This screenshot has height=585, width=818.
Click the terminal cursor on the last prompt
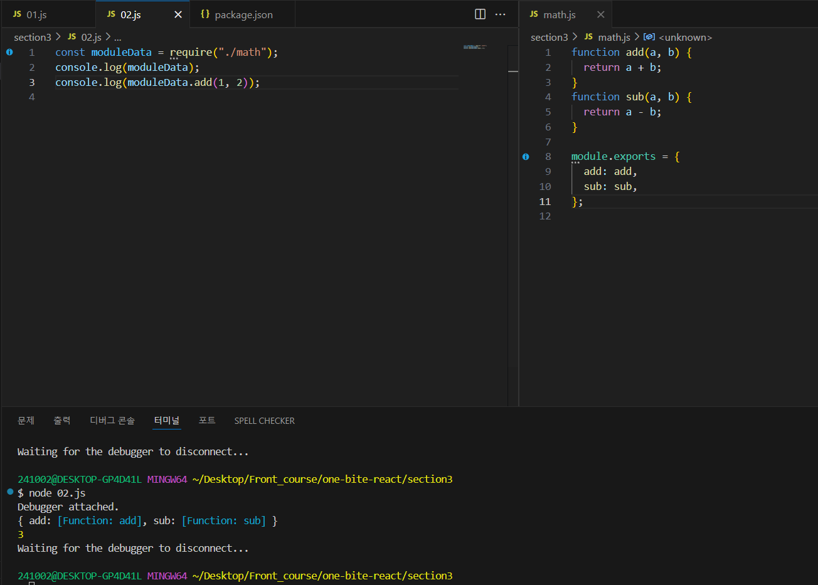pos(31,583)
